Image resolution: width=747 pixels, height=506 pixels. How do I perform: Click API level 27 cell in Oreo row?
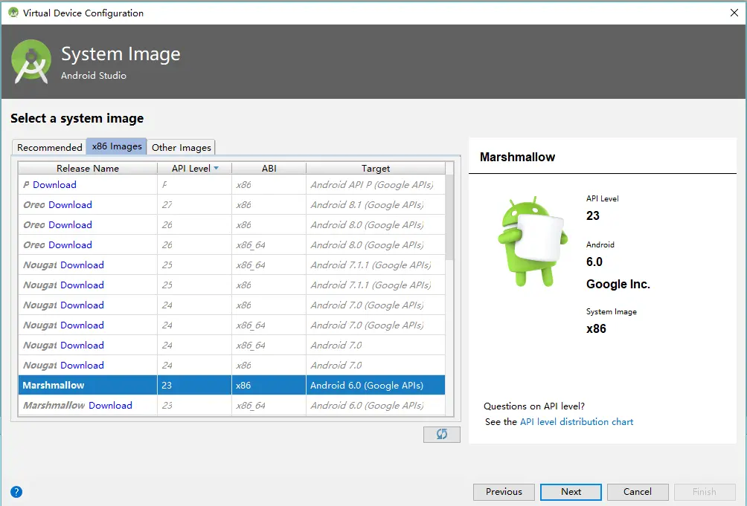(x=194, y=204)
